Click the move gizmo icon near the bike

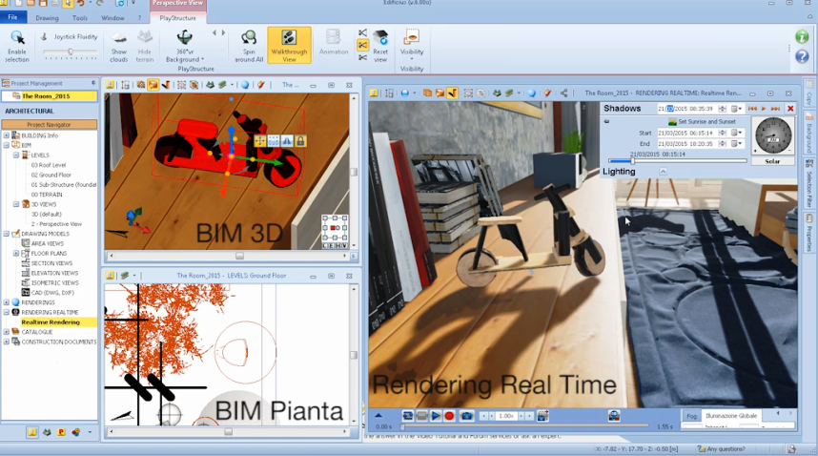(x=260, y=141)
